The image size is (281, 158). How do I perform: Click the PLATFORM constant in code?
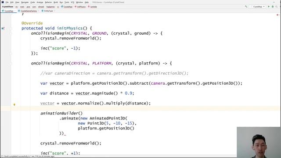(102, 63)
